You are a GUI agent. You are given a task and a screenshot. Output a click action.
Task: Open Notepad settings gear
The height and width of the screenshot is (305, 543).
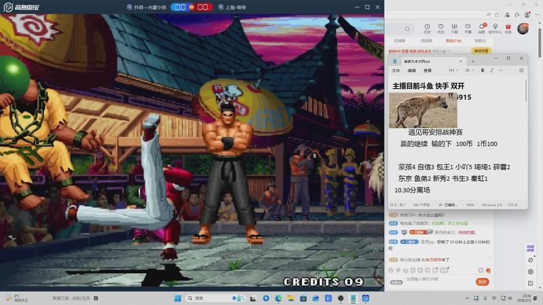click(x=521, y=70)
